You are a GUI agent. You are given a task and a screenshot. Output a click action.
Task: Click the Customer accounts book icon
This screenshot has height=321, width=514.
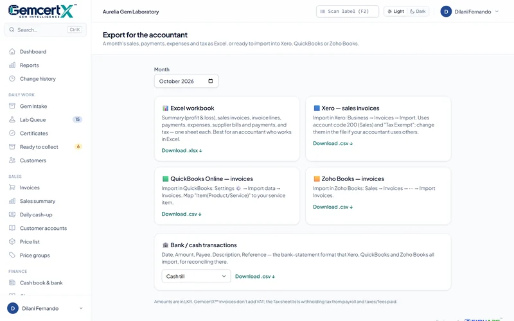tap(12, 228)
